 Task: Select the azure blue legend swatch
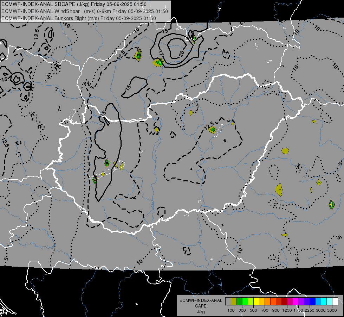click(x=318, y=302)
